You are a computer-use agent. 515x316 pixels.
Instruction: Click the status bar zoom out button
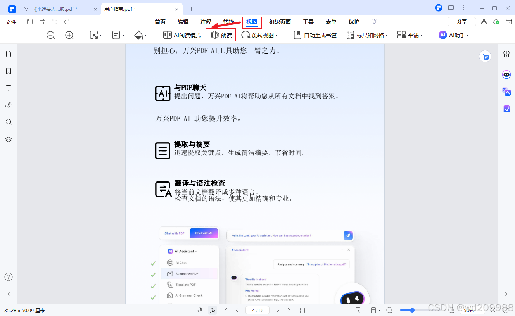pos(389,310)
